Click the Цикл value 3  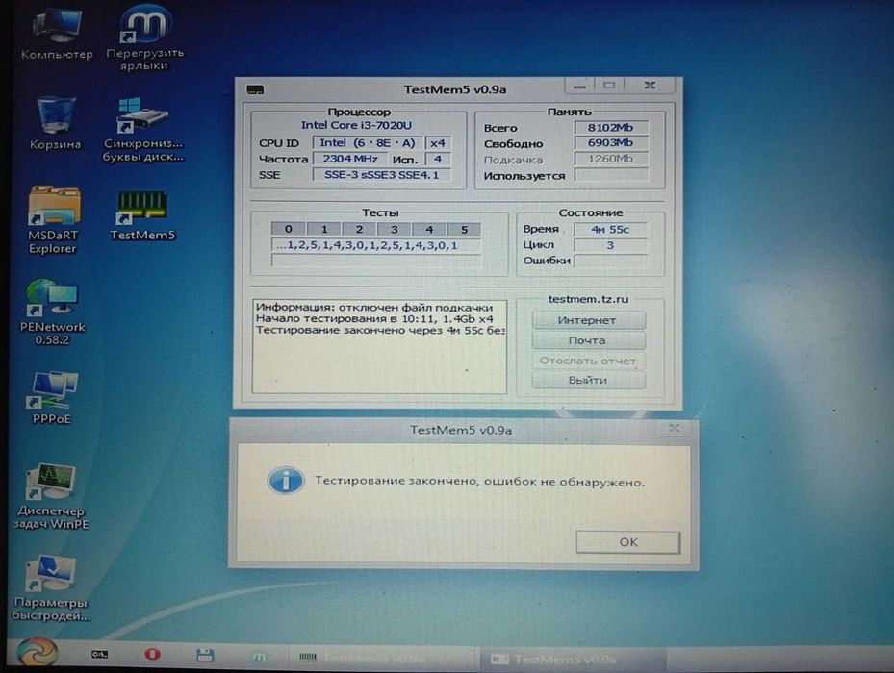click(610, 245)
